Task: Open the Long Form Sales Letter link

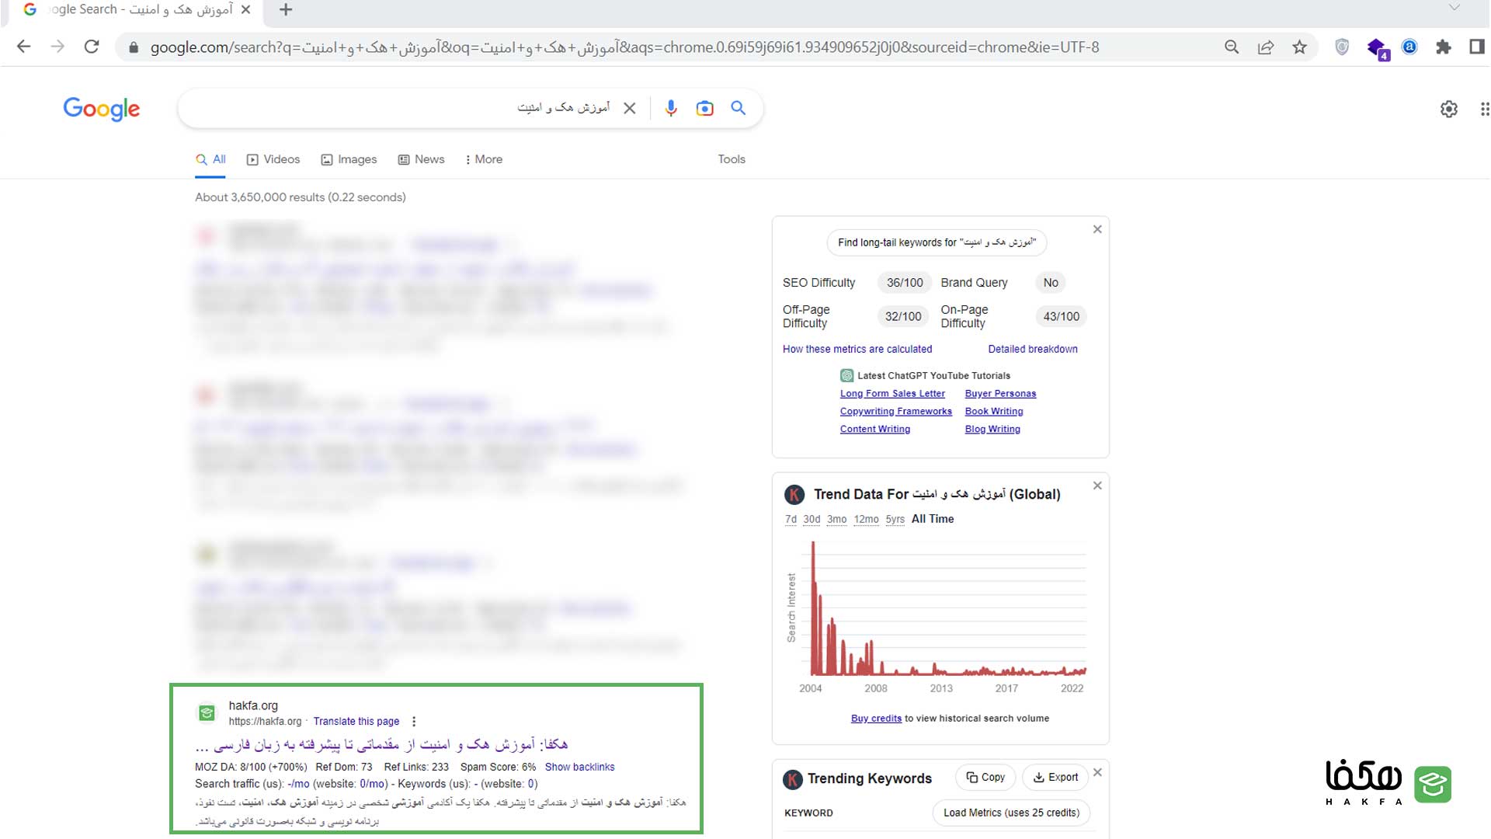Action: pos(892,394)
